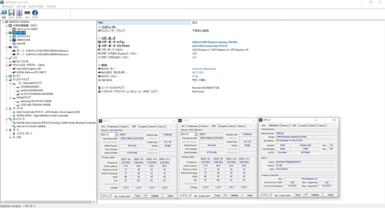Open the Slot #2 dropdown in CPU-Z

click(x=196, y=134)
